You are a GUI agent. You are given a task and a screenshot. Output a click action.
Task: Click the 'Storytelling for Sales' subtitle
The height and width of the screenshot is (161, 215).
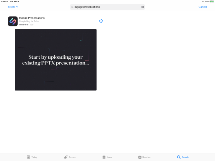click(29, 21)
